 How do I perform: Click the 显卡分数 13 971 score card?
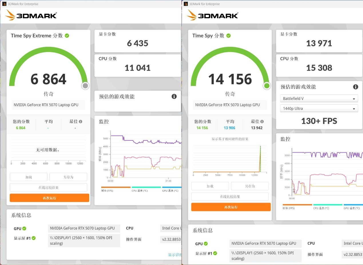click(x=319, y=41)
